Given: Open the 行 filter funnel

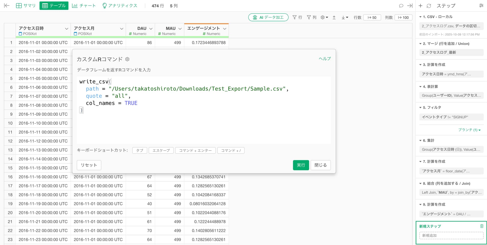Looking at the screenshot, I should click(x=297, y=17).
